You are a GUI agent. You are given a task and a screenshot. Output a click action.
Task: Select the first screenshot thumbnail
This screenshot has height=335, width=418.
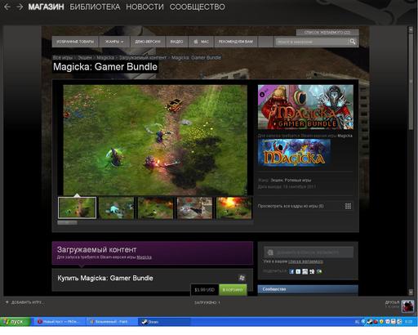pyautogui.click(x=77, y=208)
